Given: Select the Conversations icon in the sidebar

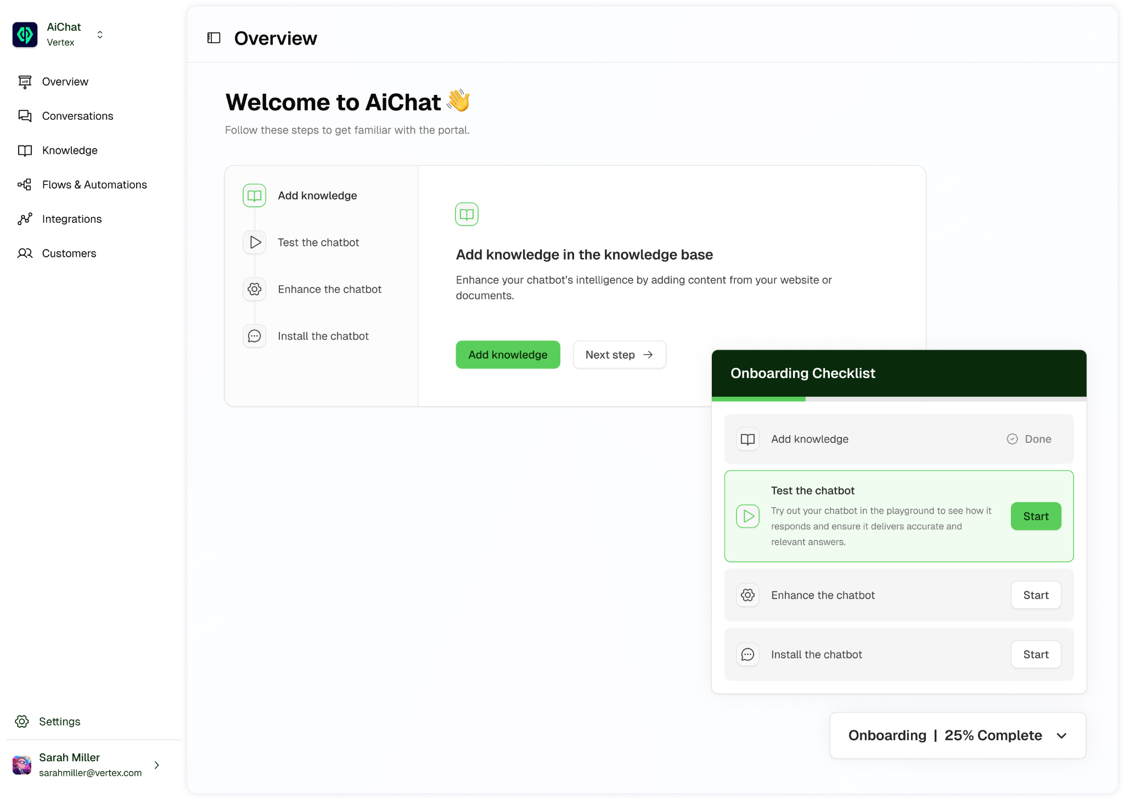Looking at the screenshot, I should point(25,116).
